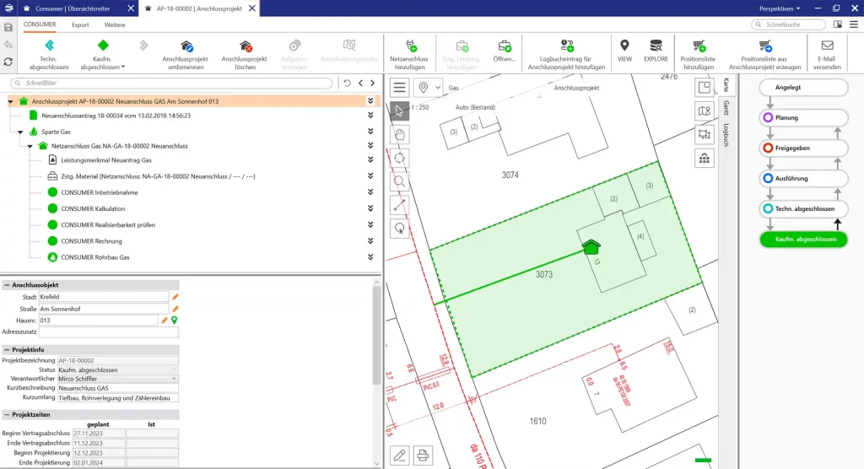Open E-Mail versenden

point(827,46)
